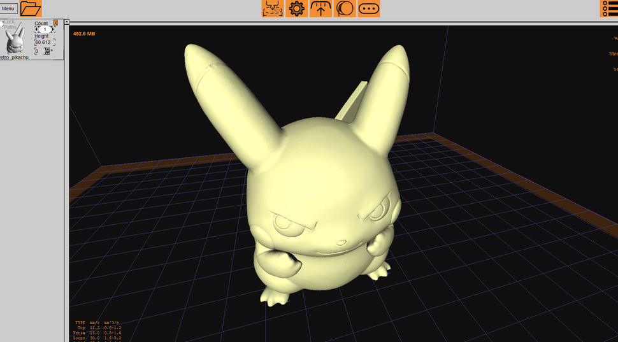Decrease Count with the left arrow
The width and height of the screenshot is (618, 342).
(37, 29)
